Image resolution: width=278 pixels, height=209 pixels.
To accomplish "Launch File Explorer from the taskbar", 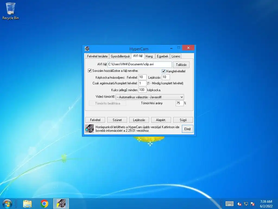I will (27, 204).
